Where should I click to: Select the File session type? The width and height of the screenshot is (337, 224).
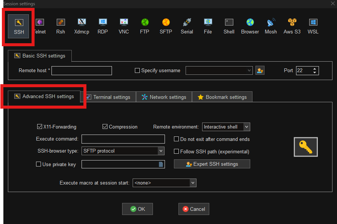click(208, 26)
